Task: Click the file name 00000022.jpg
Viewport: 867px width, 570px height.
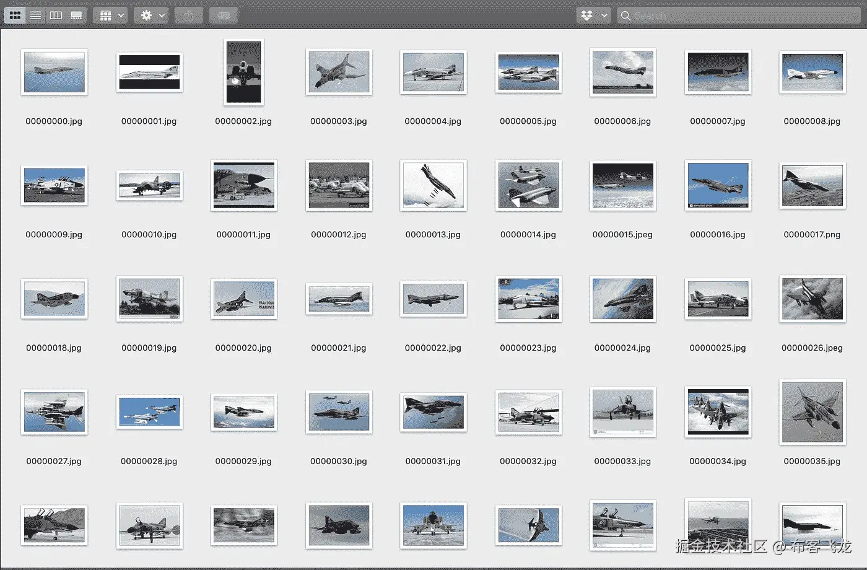Action: 433,348
